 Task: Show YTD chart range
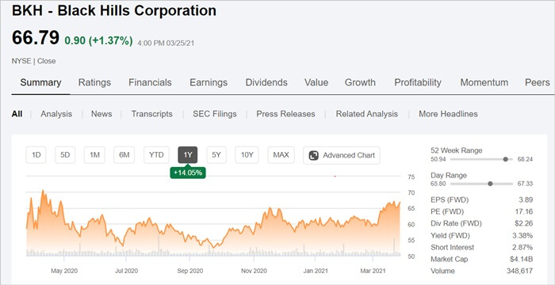(156, 155)
